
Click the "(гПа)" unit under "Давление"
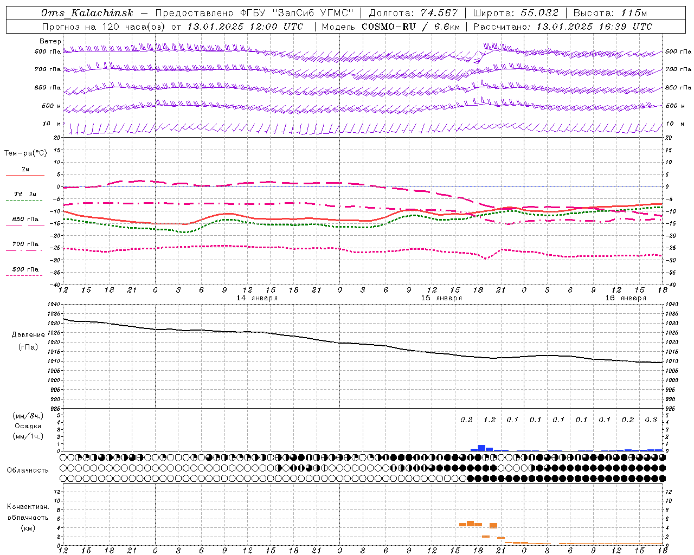tap(28, 347)
